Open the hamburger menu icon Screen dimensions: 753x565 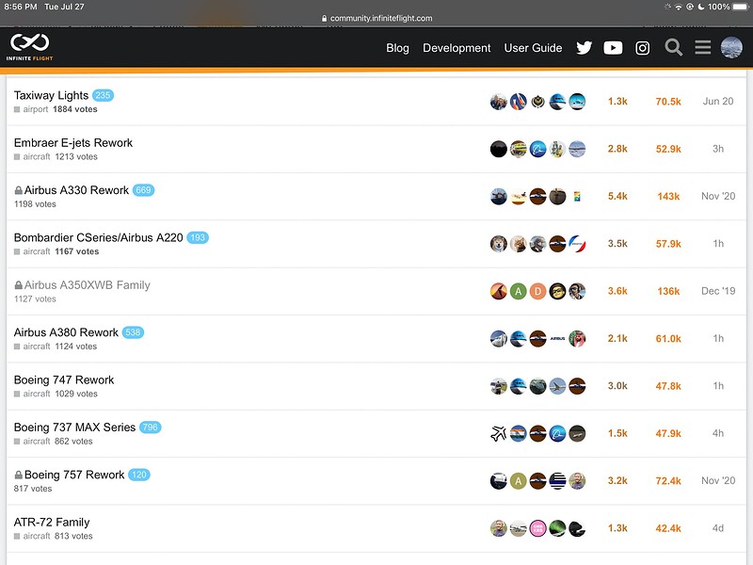(x=702, y=48)
